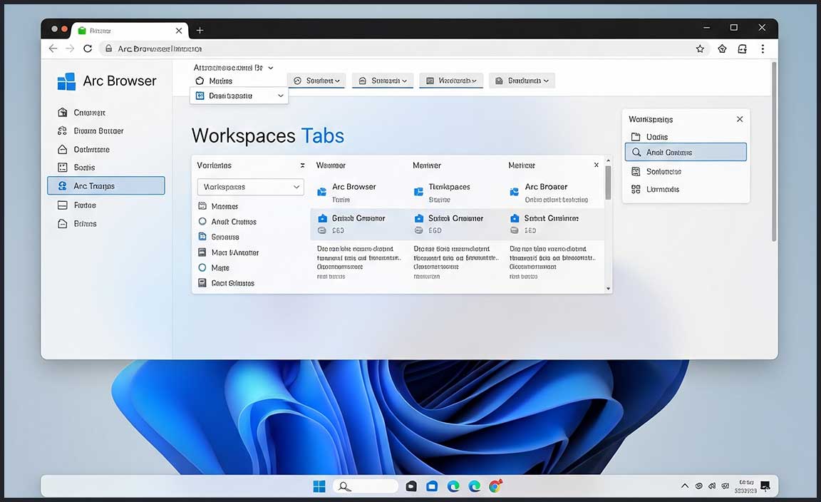This screenshot has height=502, width=821.
Task: Close the right-hand Workspaces panel
Action: click(740, 119)
